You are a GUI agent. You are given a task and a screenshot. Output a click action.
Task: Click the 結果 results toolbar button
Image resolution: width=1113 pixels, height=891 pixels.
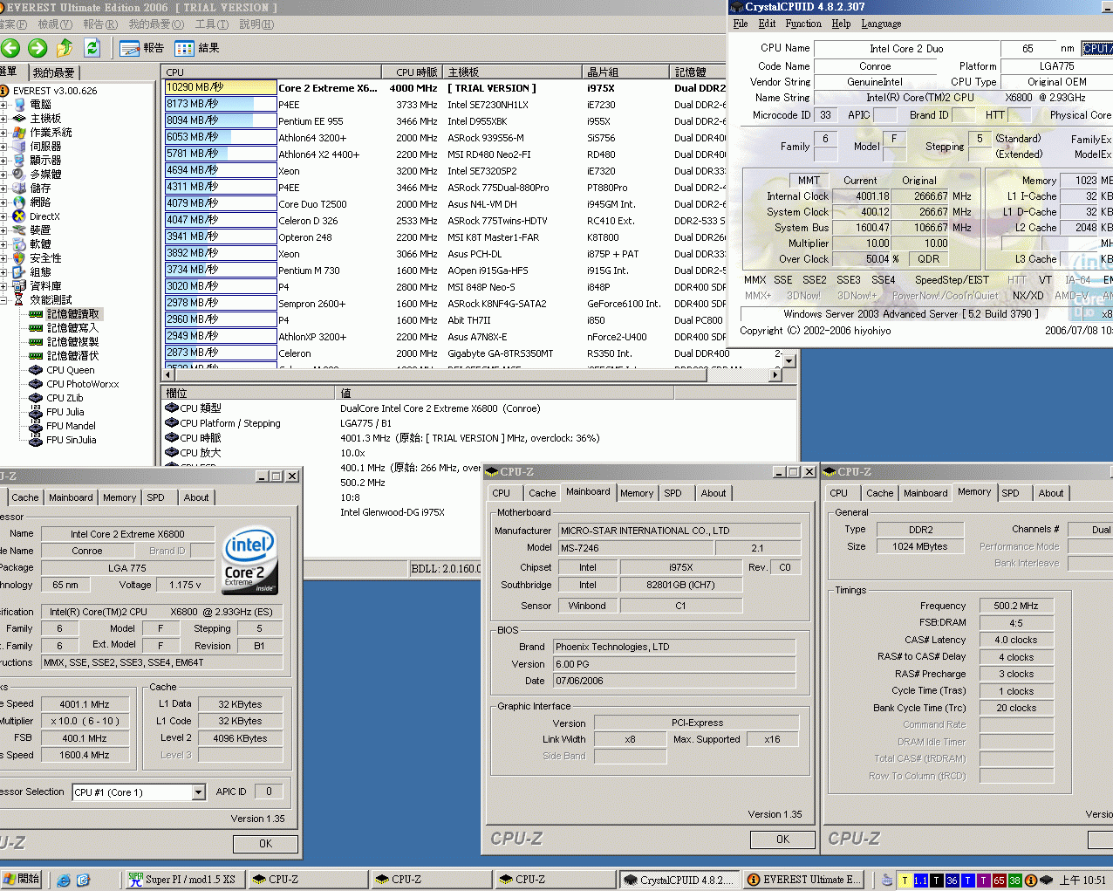click(197, 48)
